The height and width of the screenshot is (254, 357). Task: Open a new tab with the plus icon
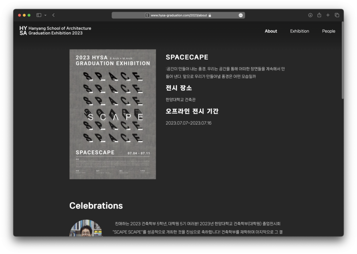coord(328,15)
